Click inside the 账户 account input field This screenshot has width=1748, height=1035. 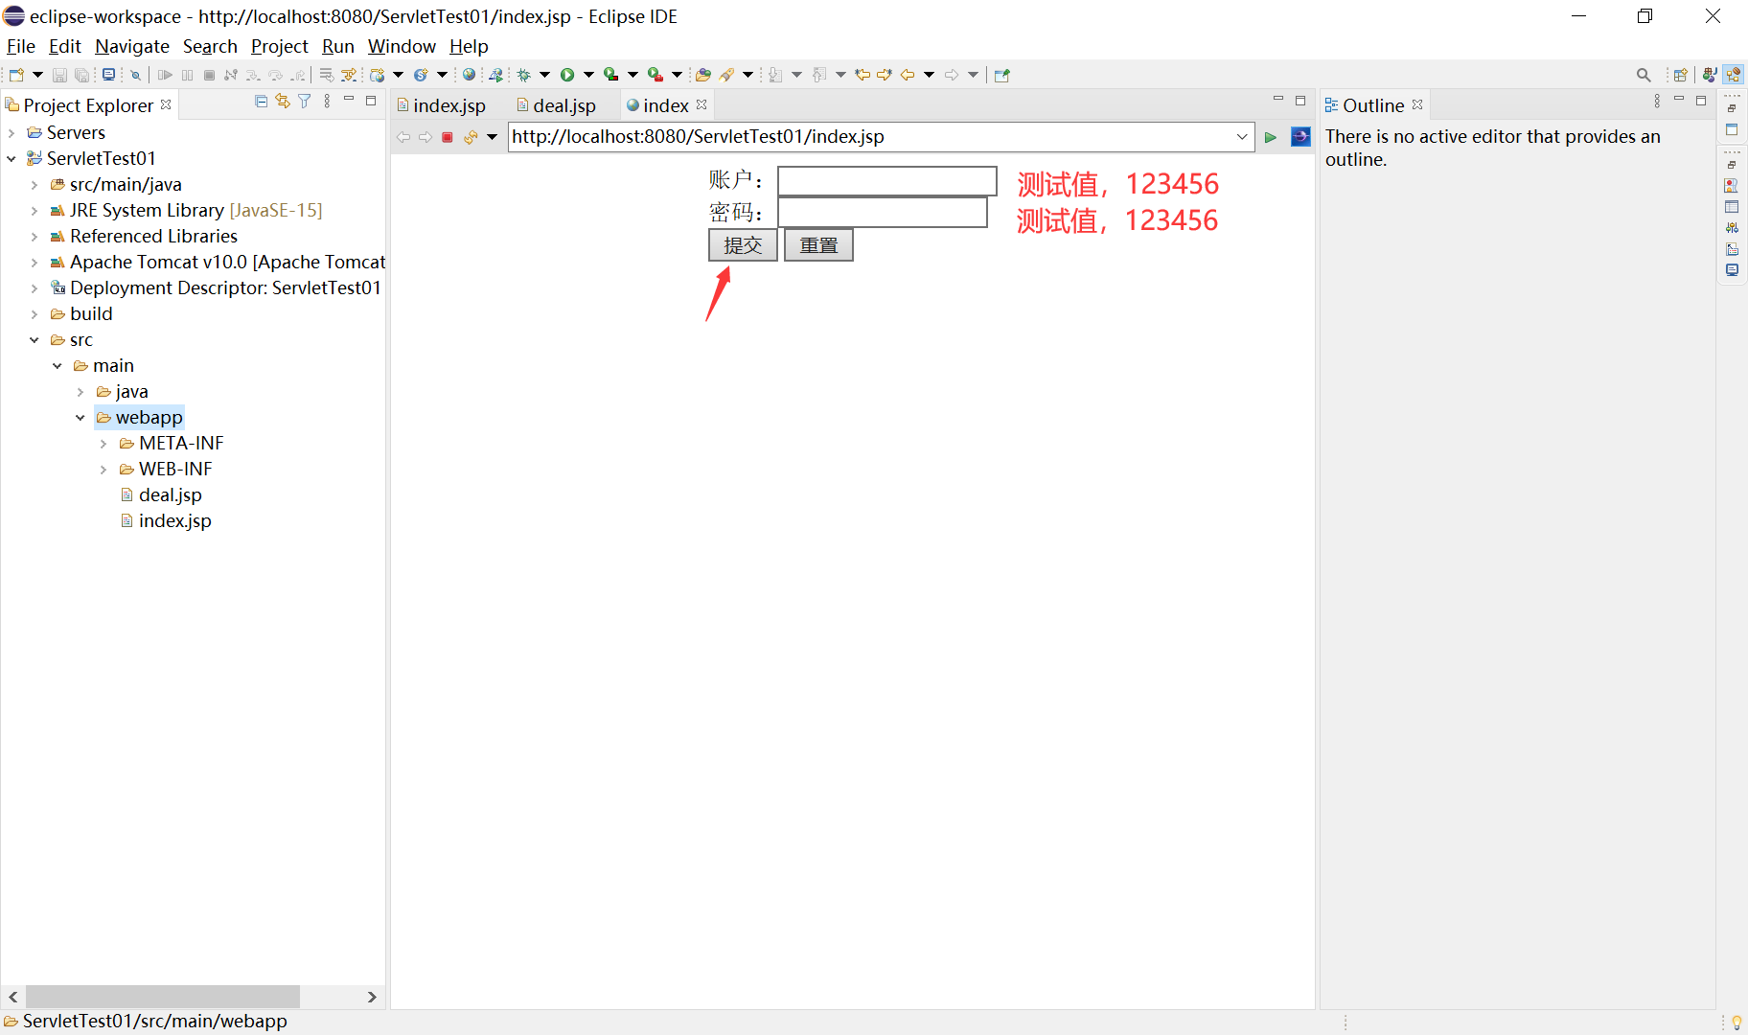886,180
